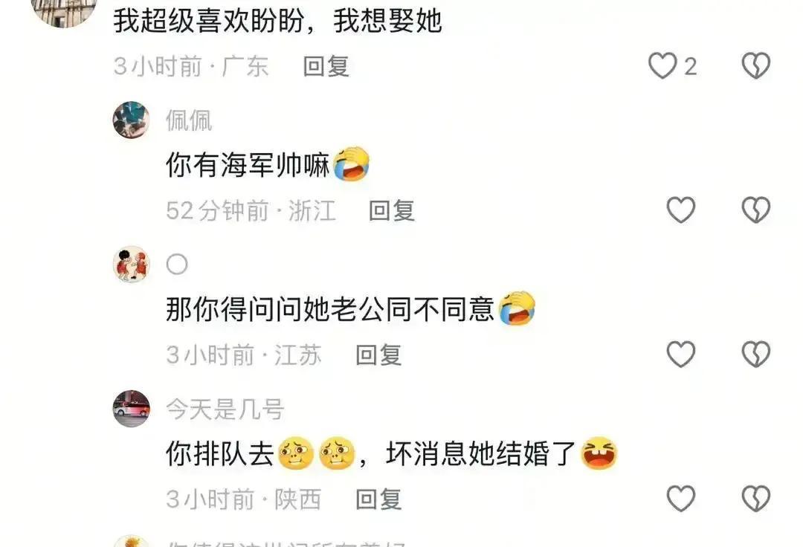Dislike the 江苏 comment about 老公
Screen dimensions: 803x547
[x=756, y=355]
